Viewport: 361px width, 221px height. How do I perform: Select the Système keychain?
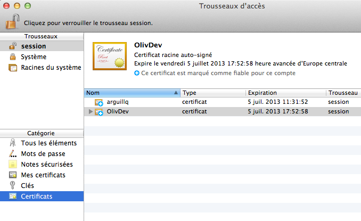coord(34,57)
